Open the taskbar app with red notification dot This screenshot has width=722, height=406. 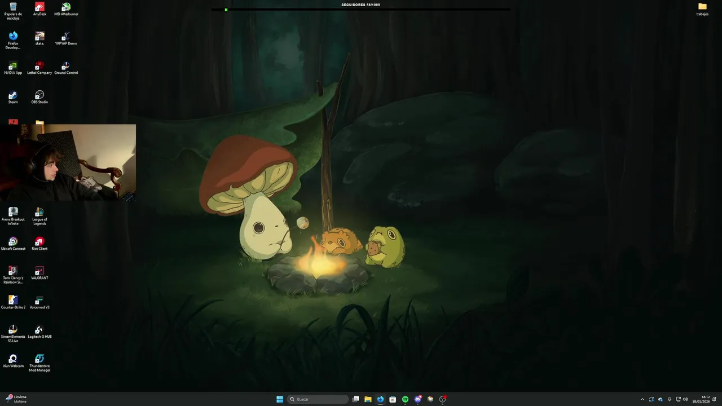(x=443, y=399)
